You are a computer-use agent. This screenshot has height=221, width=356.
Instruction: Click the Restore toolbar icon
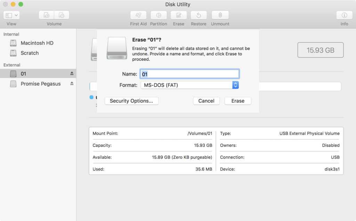(x=199, y=15)
